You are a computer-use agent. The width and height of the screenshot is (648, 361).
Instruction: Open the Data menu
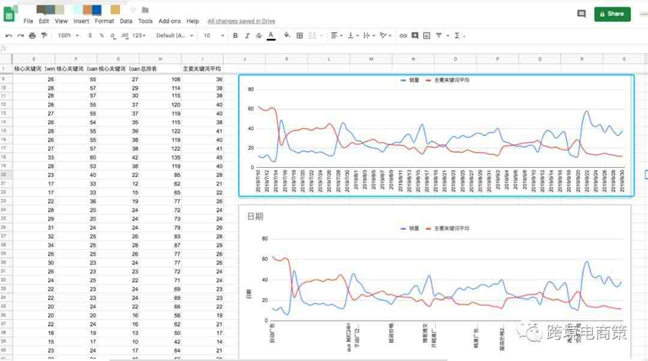coord(126,21)
